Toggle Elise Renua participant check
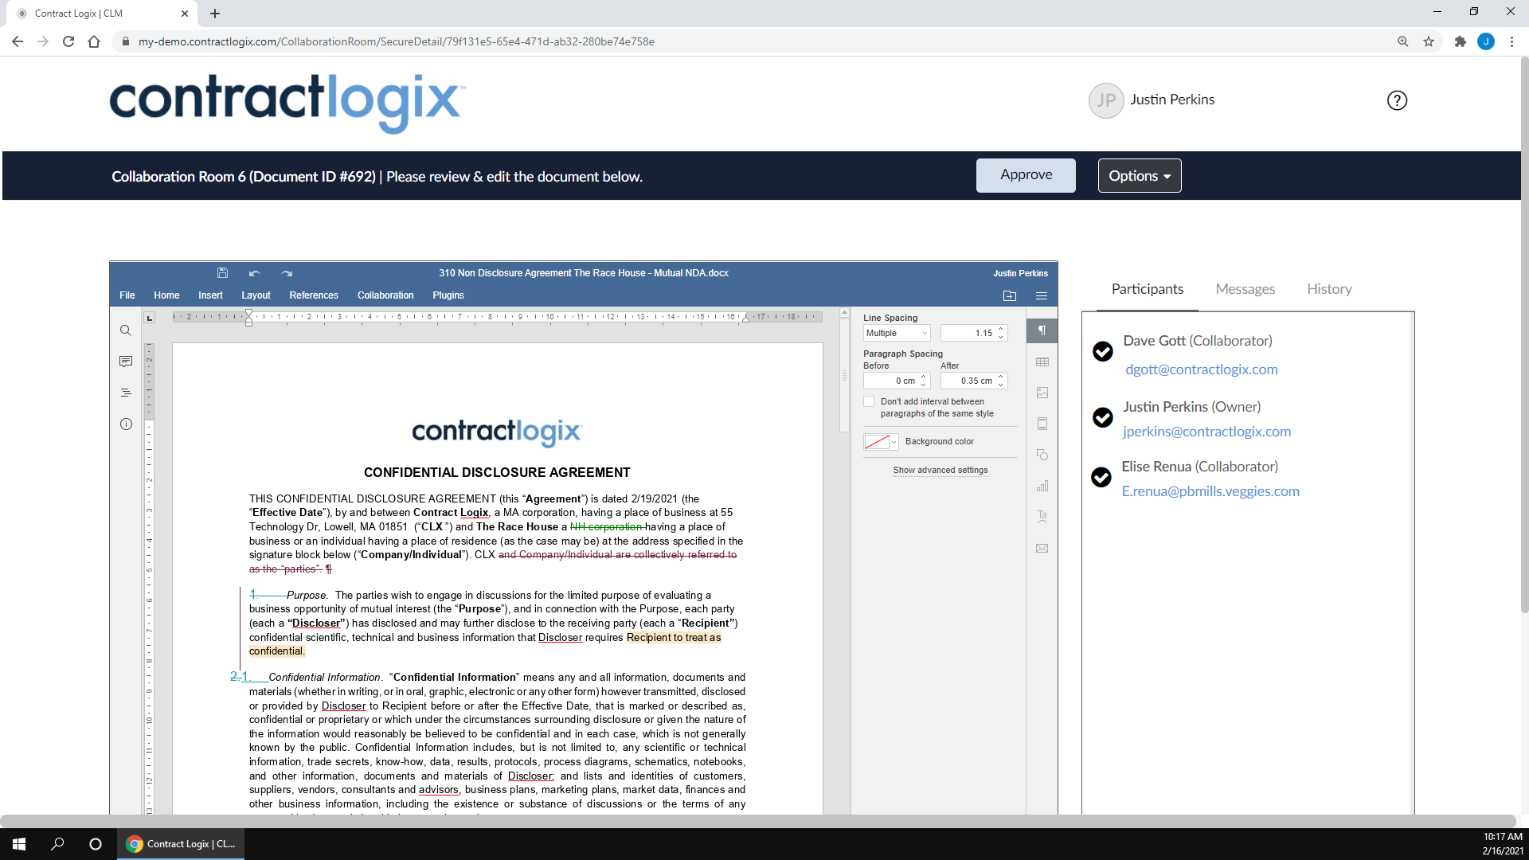The width and height of the screenshot is (1529, 860). [1101, 477]
